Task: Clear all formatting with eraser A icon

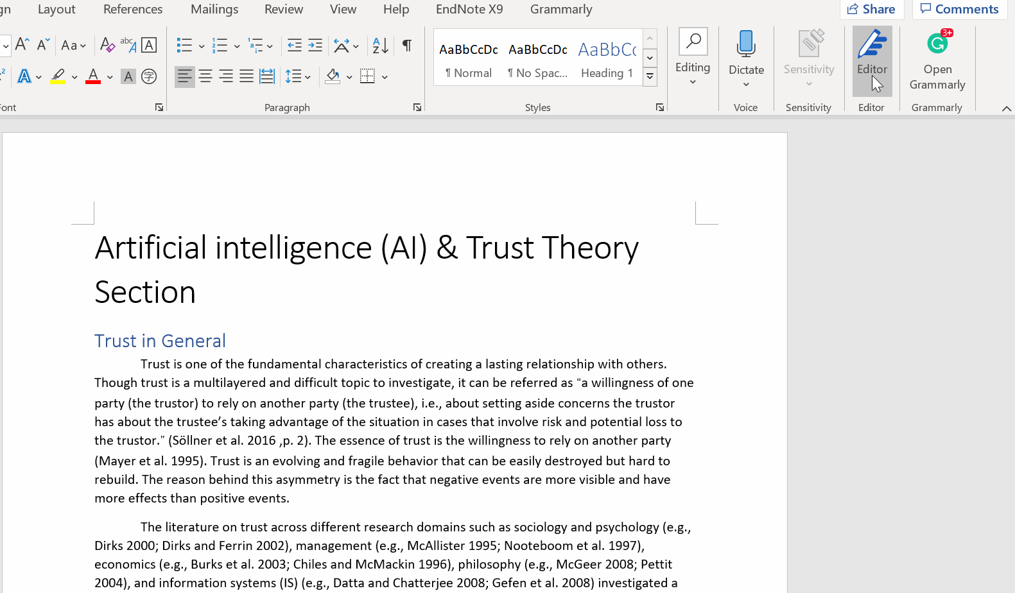Action: [x=107, y=45]
